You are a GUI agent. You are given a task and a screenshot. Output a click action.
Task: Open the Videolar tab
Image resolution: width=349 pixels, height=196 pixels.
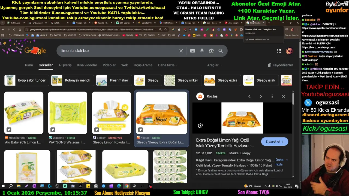tap(109, 65)
